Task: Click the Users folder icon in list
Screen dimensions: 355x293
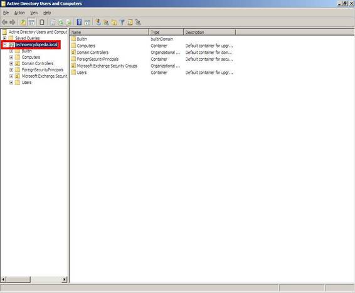Action: [73, 72]
